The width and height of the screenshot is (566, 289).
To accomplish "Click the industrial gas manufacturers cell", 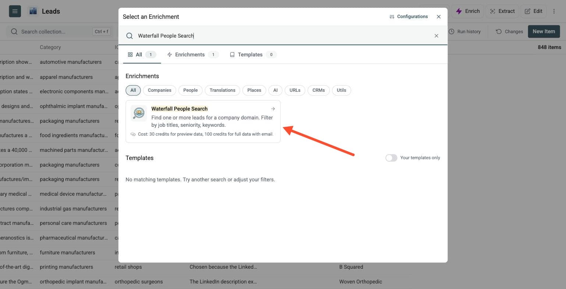I will pyautogui.click(x=73, y=209).
